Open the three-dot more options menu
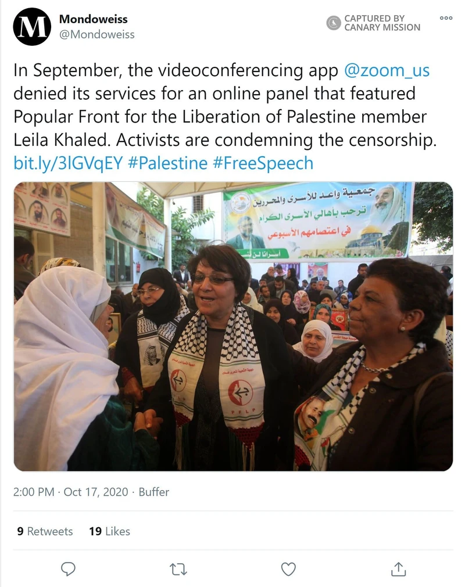The image size is (465, 587). pos(446,18)
